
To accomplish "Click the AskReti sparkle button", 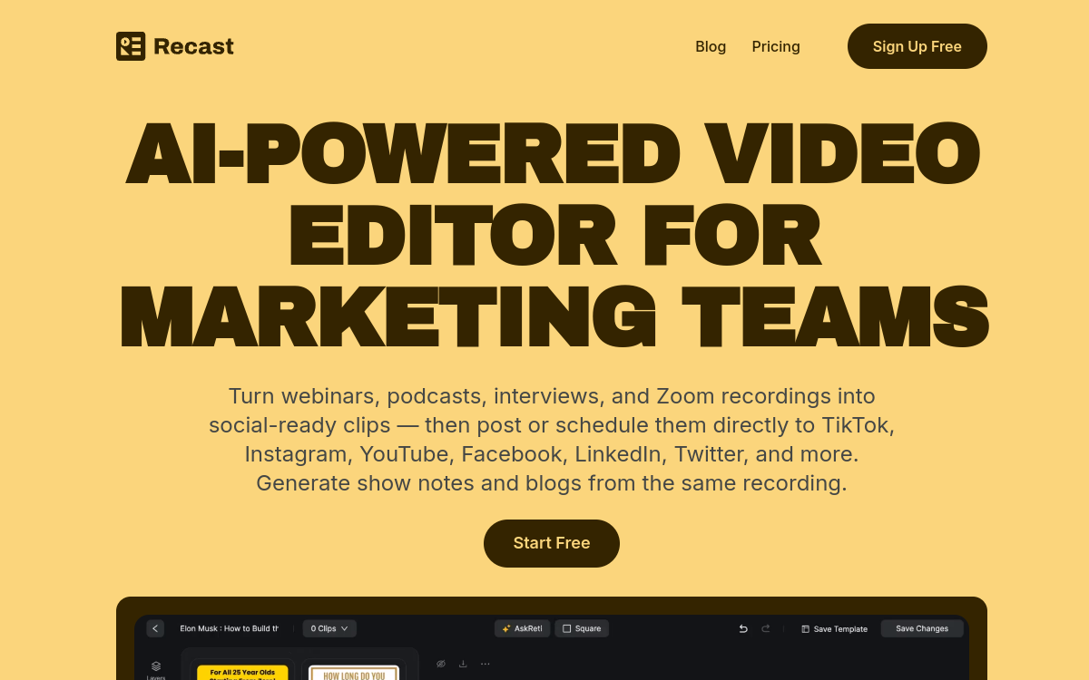I will [522, 628].
